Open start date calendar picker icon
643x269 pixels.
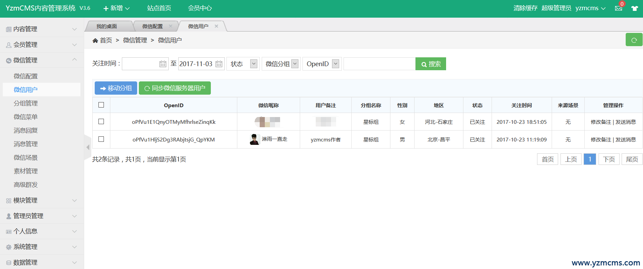coord(163,64)
